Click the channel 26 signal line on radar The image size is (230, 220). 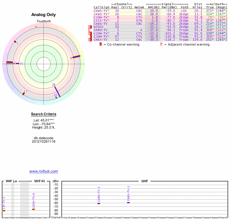[x=57, y=91]
